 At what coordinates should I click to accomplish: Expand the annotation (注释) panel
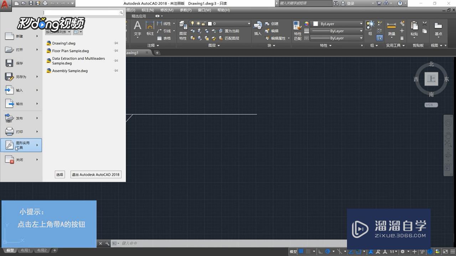click(153, 46)
